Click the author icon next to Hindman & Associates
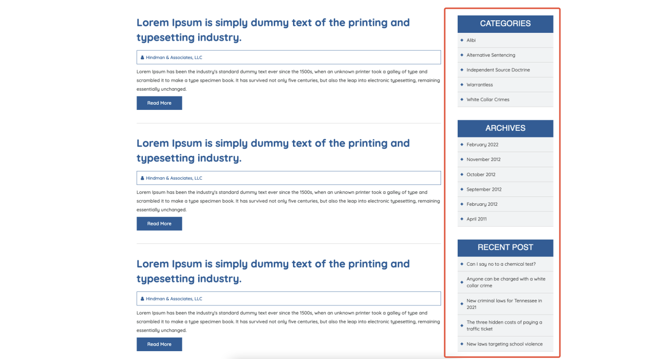The image size is (661, 359). [142, 57]
